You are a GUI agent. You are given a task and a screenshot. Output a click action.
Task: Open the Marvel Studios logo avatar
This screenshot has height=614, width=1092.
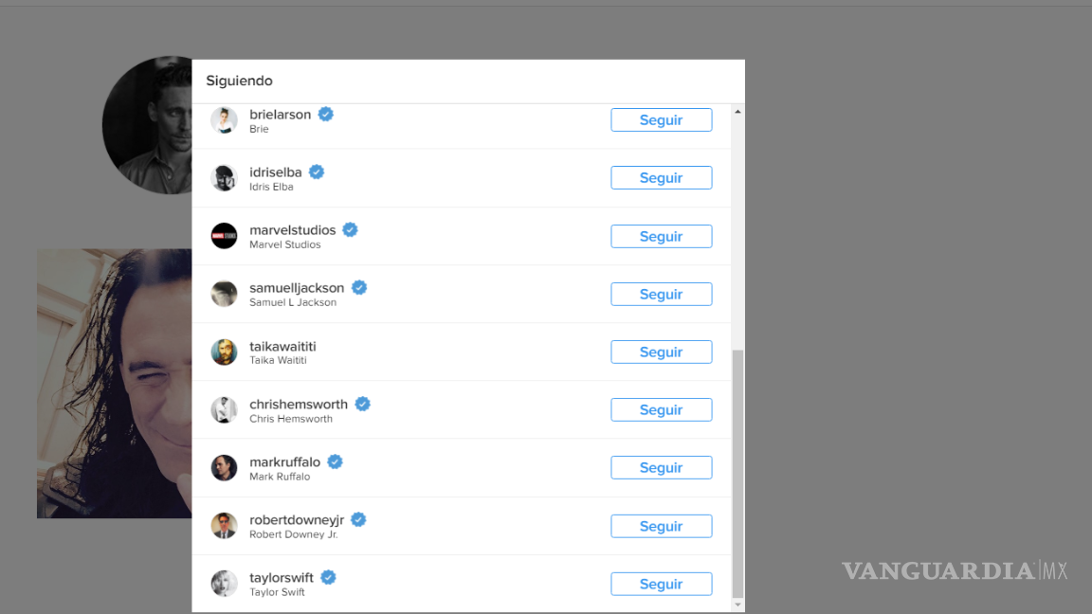point(224,236)
